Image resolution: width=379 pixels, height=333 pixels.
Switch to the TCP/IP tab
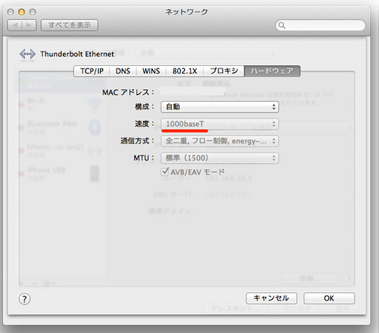coord(92,71)
